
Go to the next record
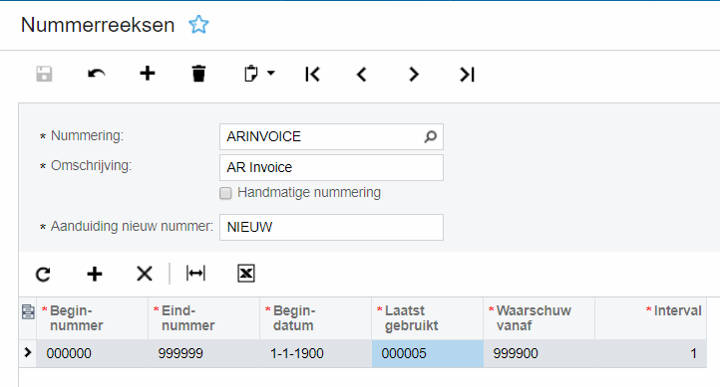tap(414, 75)
